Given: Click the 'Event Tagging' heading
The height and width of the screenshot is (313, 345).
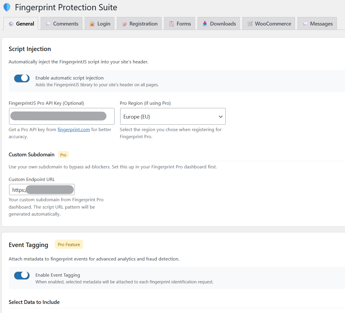Looking at the screenshot, I should [x=28, y=245].
